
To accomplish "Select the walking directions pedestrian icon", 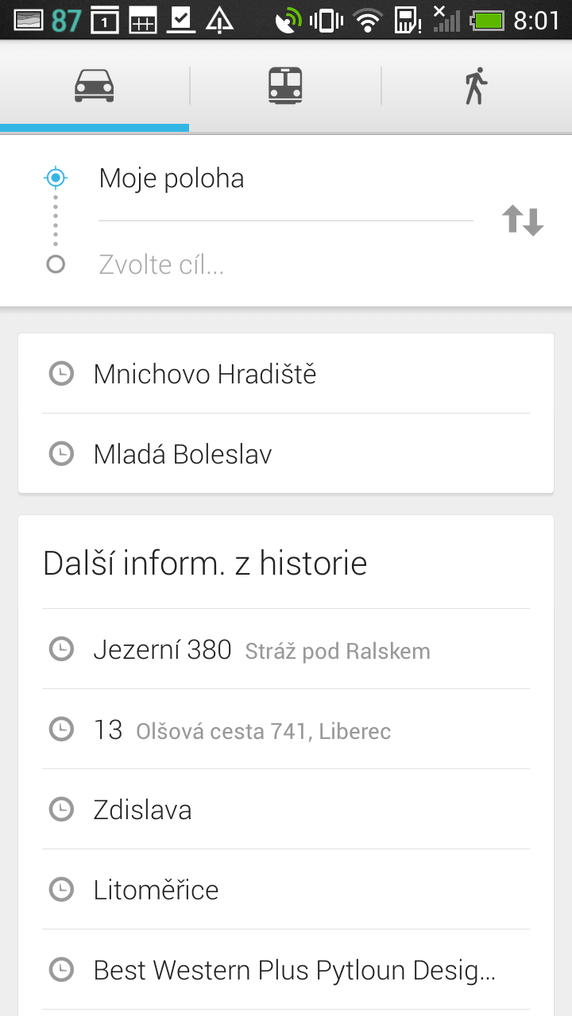I will (x=474, y=83).
